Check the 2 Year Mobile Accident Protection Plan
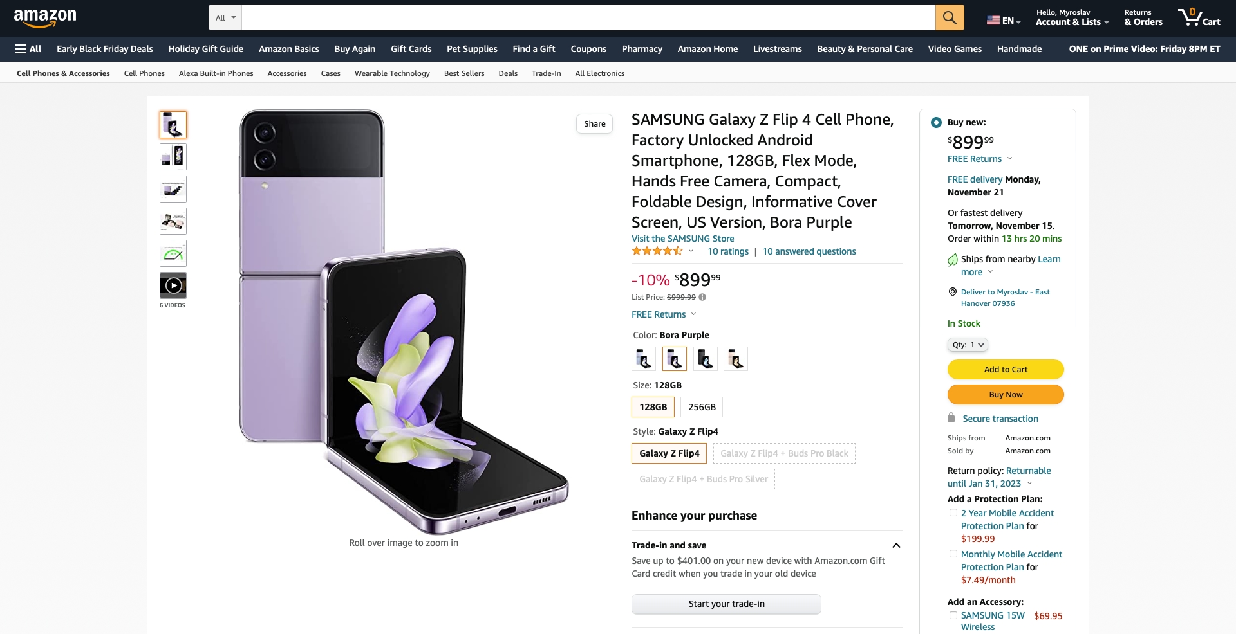This screenshot has height=634, width=1236. pyautogui.click(x=953, y=513)
